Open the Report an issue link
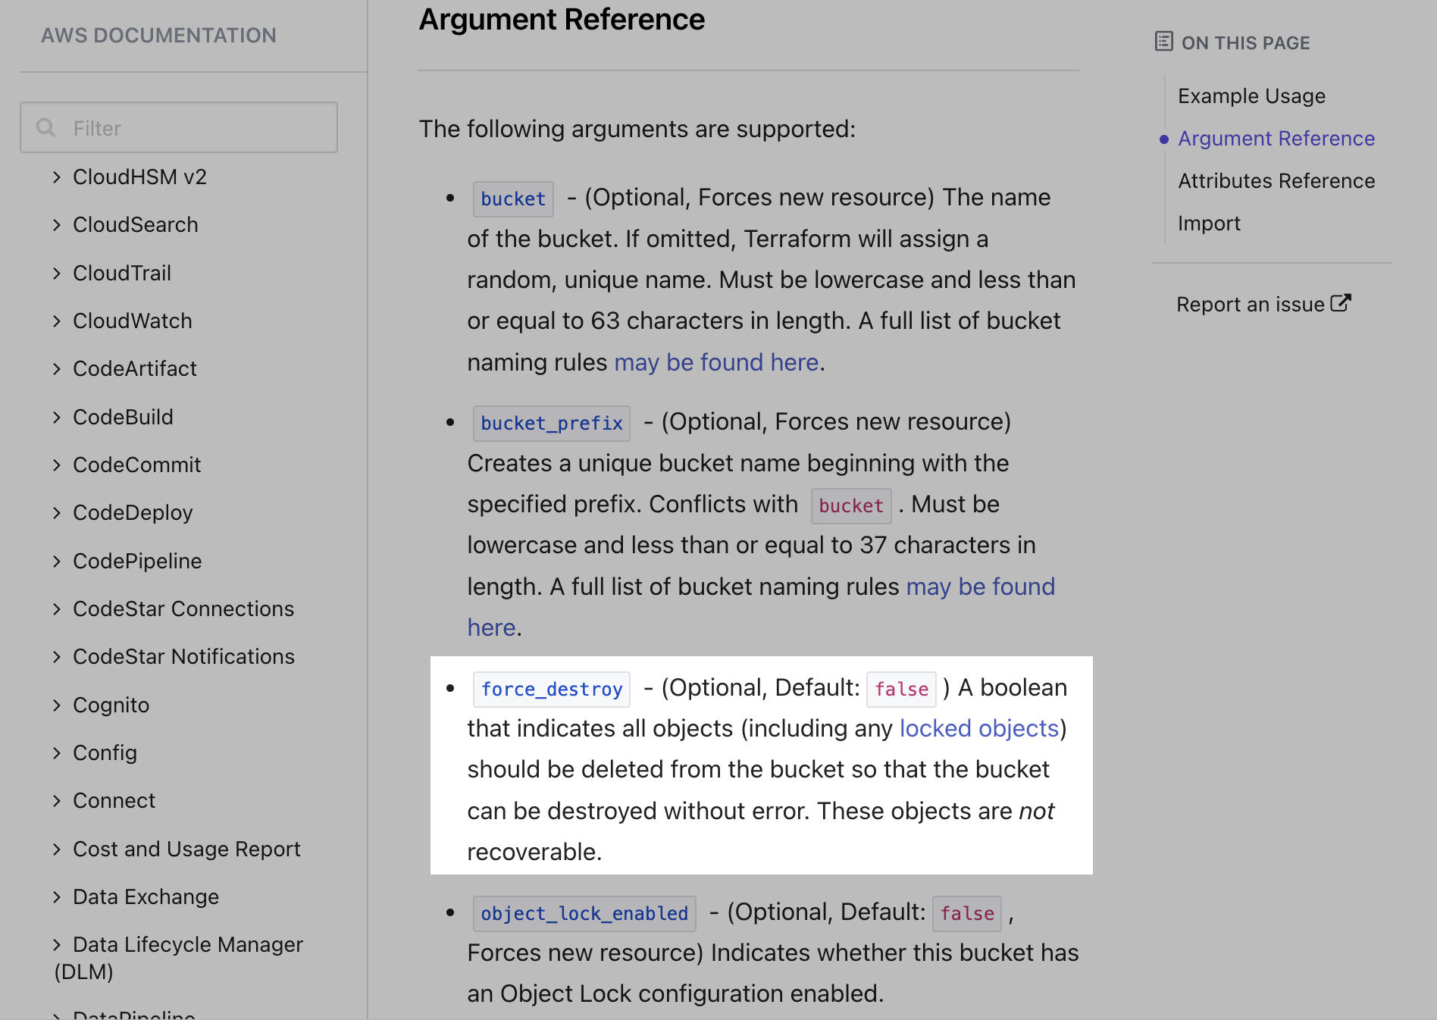The image size is (1437, 1020). click(1250, 305)
